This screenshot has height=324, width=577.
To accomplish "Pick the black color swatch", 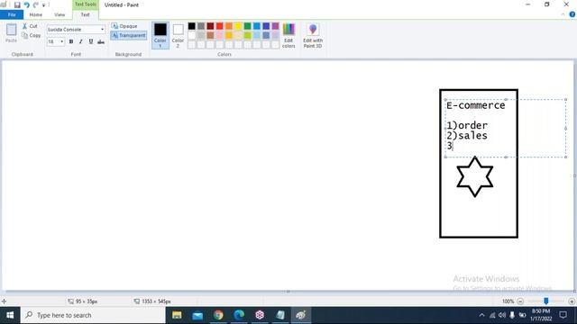I will coord(192,26).
